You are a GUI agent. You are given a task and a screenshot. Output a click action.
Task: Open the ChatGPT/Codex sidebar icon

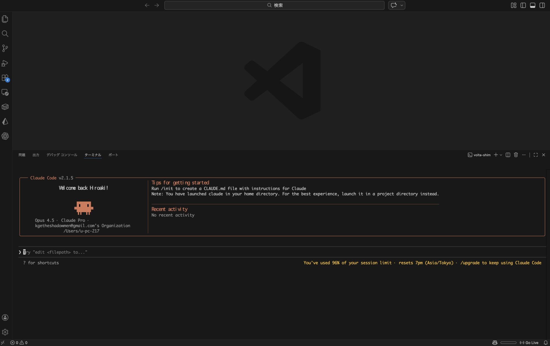5,136
